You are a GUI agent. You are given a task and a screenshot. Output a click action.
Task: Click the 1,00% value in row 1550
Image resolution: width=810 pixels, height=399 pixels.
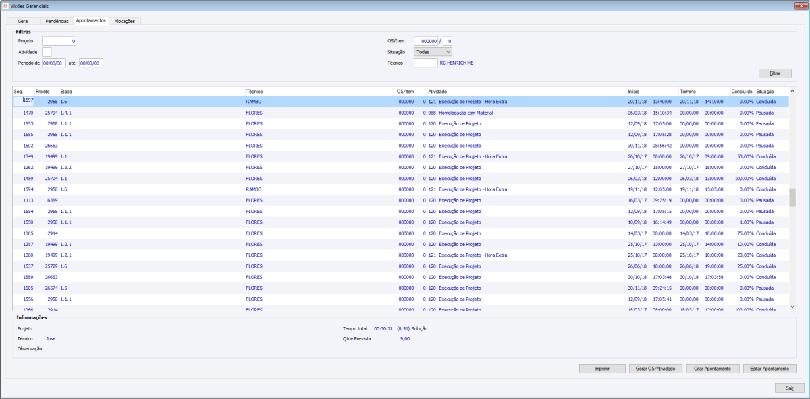coord(746,222)
